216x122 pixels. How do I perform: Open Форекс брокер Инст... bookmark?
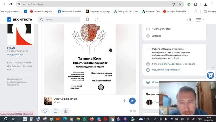pos(43,11)
